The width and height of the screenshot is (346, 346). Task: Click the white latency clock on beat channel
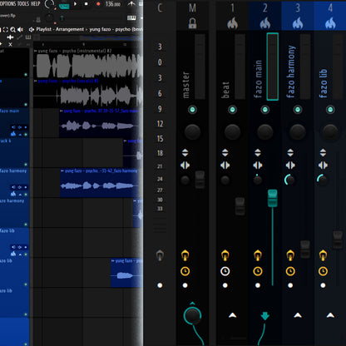(225, 271)
